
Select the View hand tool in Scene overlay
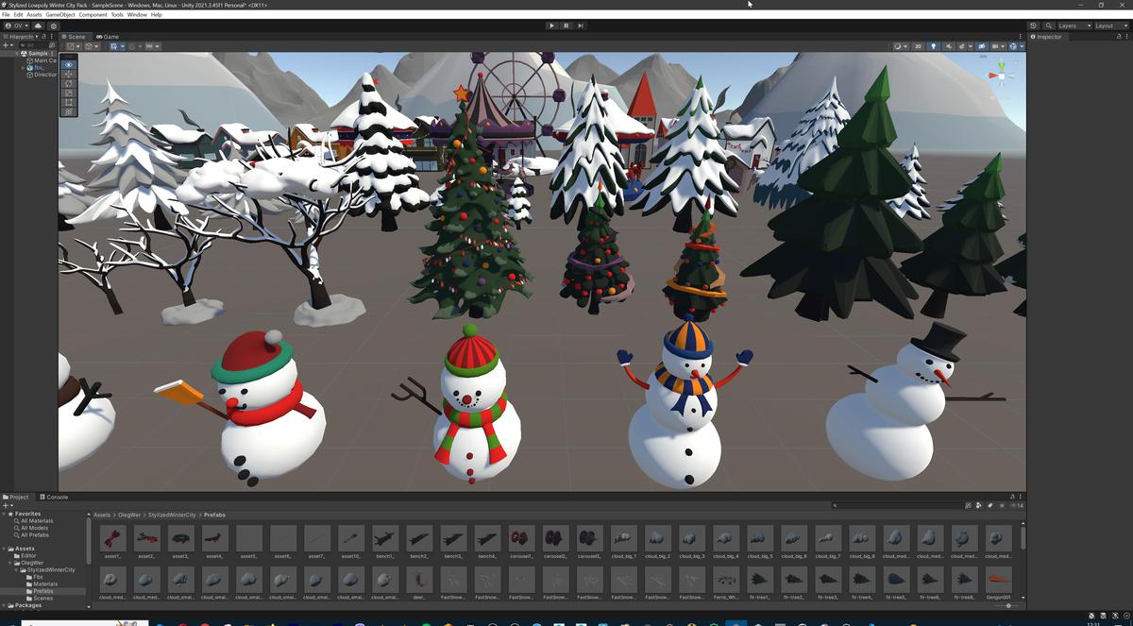coord(68,65)
